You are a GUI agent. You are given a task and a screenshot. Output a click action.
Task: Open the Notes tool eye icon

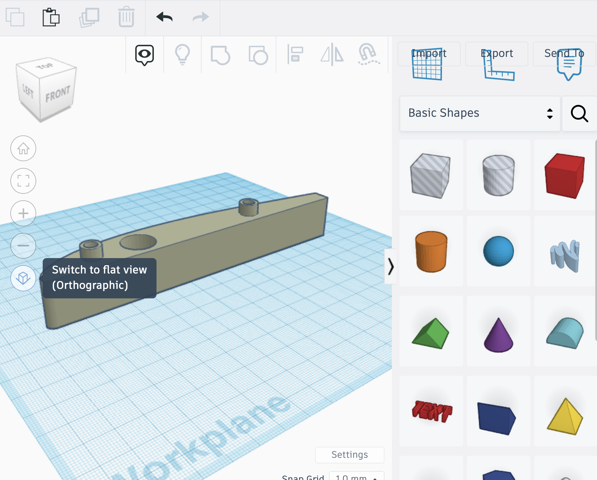click(x=144, y=55)
